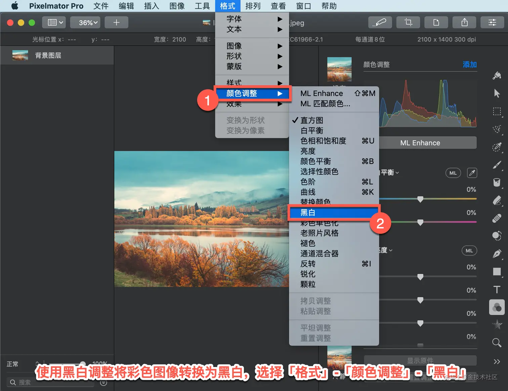The height and width of the screenshot is (391, 508).
Task: Select the Pen tool
Action: [x=497, y=254]
